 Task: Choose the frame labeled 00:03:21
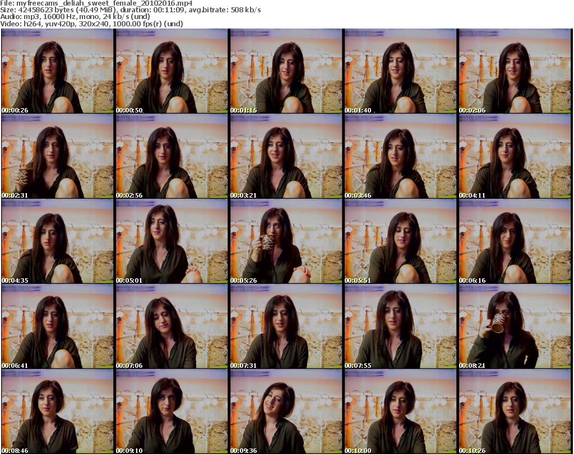pyautogui.click(x=286, y=156)
